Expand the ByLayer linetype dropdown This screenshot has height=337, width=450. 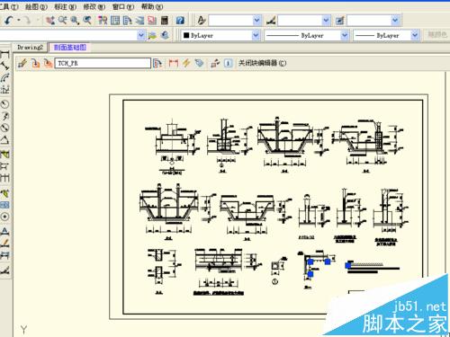345,35
